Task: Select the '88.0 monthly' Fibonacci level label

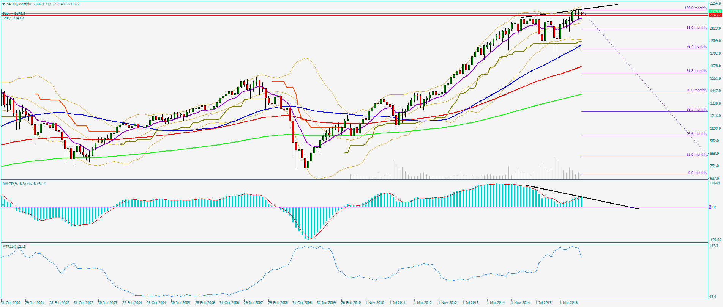Action: [697, 28]
